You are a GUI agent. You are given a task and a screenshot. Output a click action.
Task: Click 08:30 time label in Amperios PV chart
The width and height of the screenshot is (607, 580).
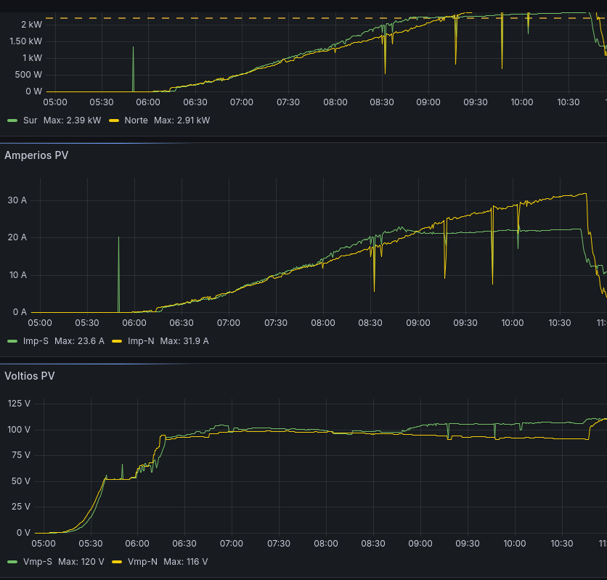coord(370,323)
